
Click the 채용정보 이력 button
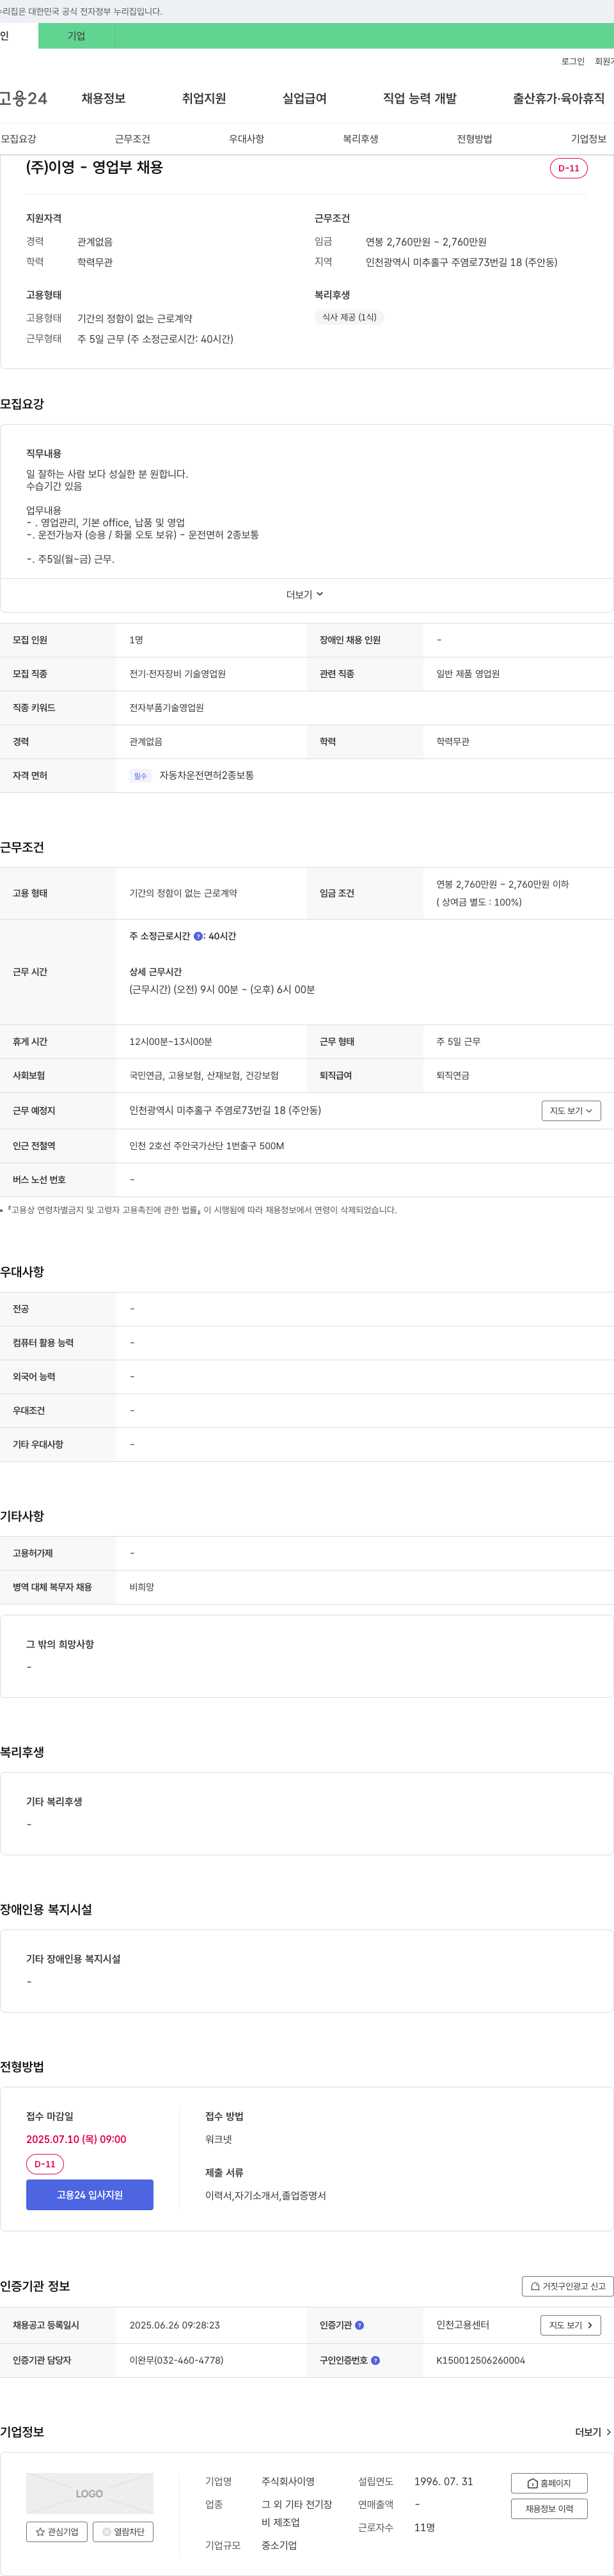(x=549, y=2509)
